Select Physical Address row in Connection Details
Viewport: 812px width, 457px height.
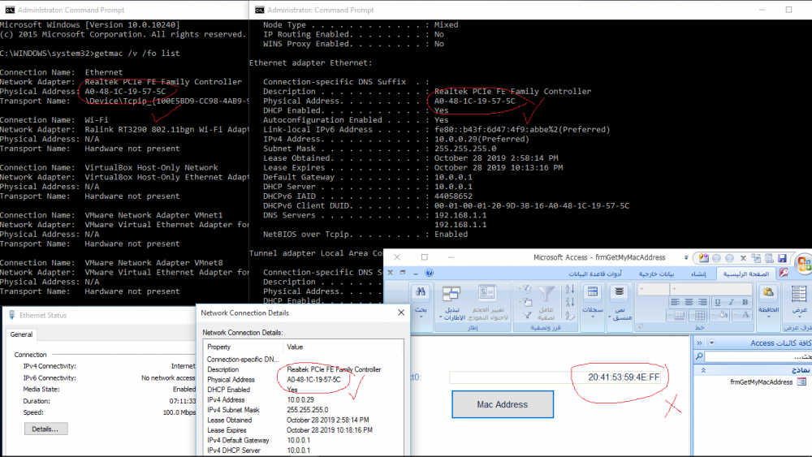click(303, 379)
